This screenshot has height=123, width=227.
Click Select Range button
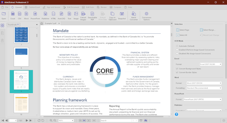point(208,30)
